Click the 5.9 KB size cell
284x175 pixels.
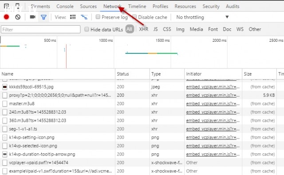click(269, 95)
